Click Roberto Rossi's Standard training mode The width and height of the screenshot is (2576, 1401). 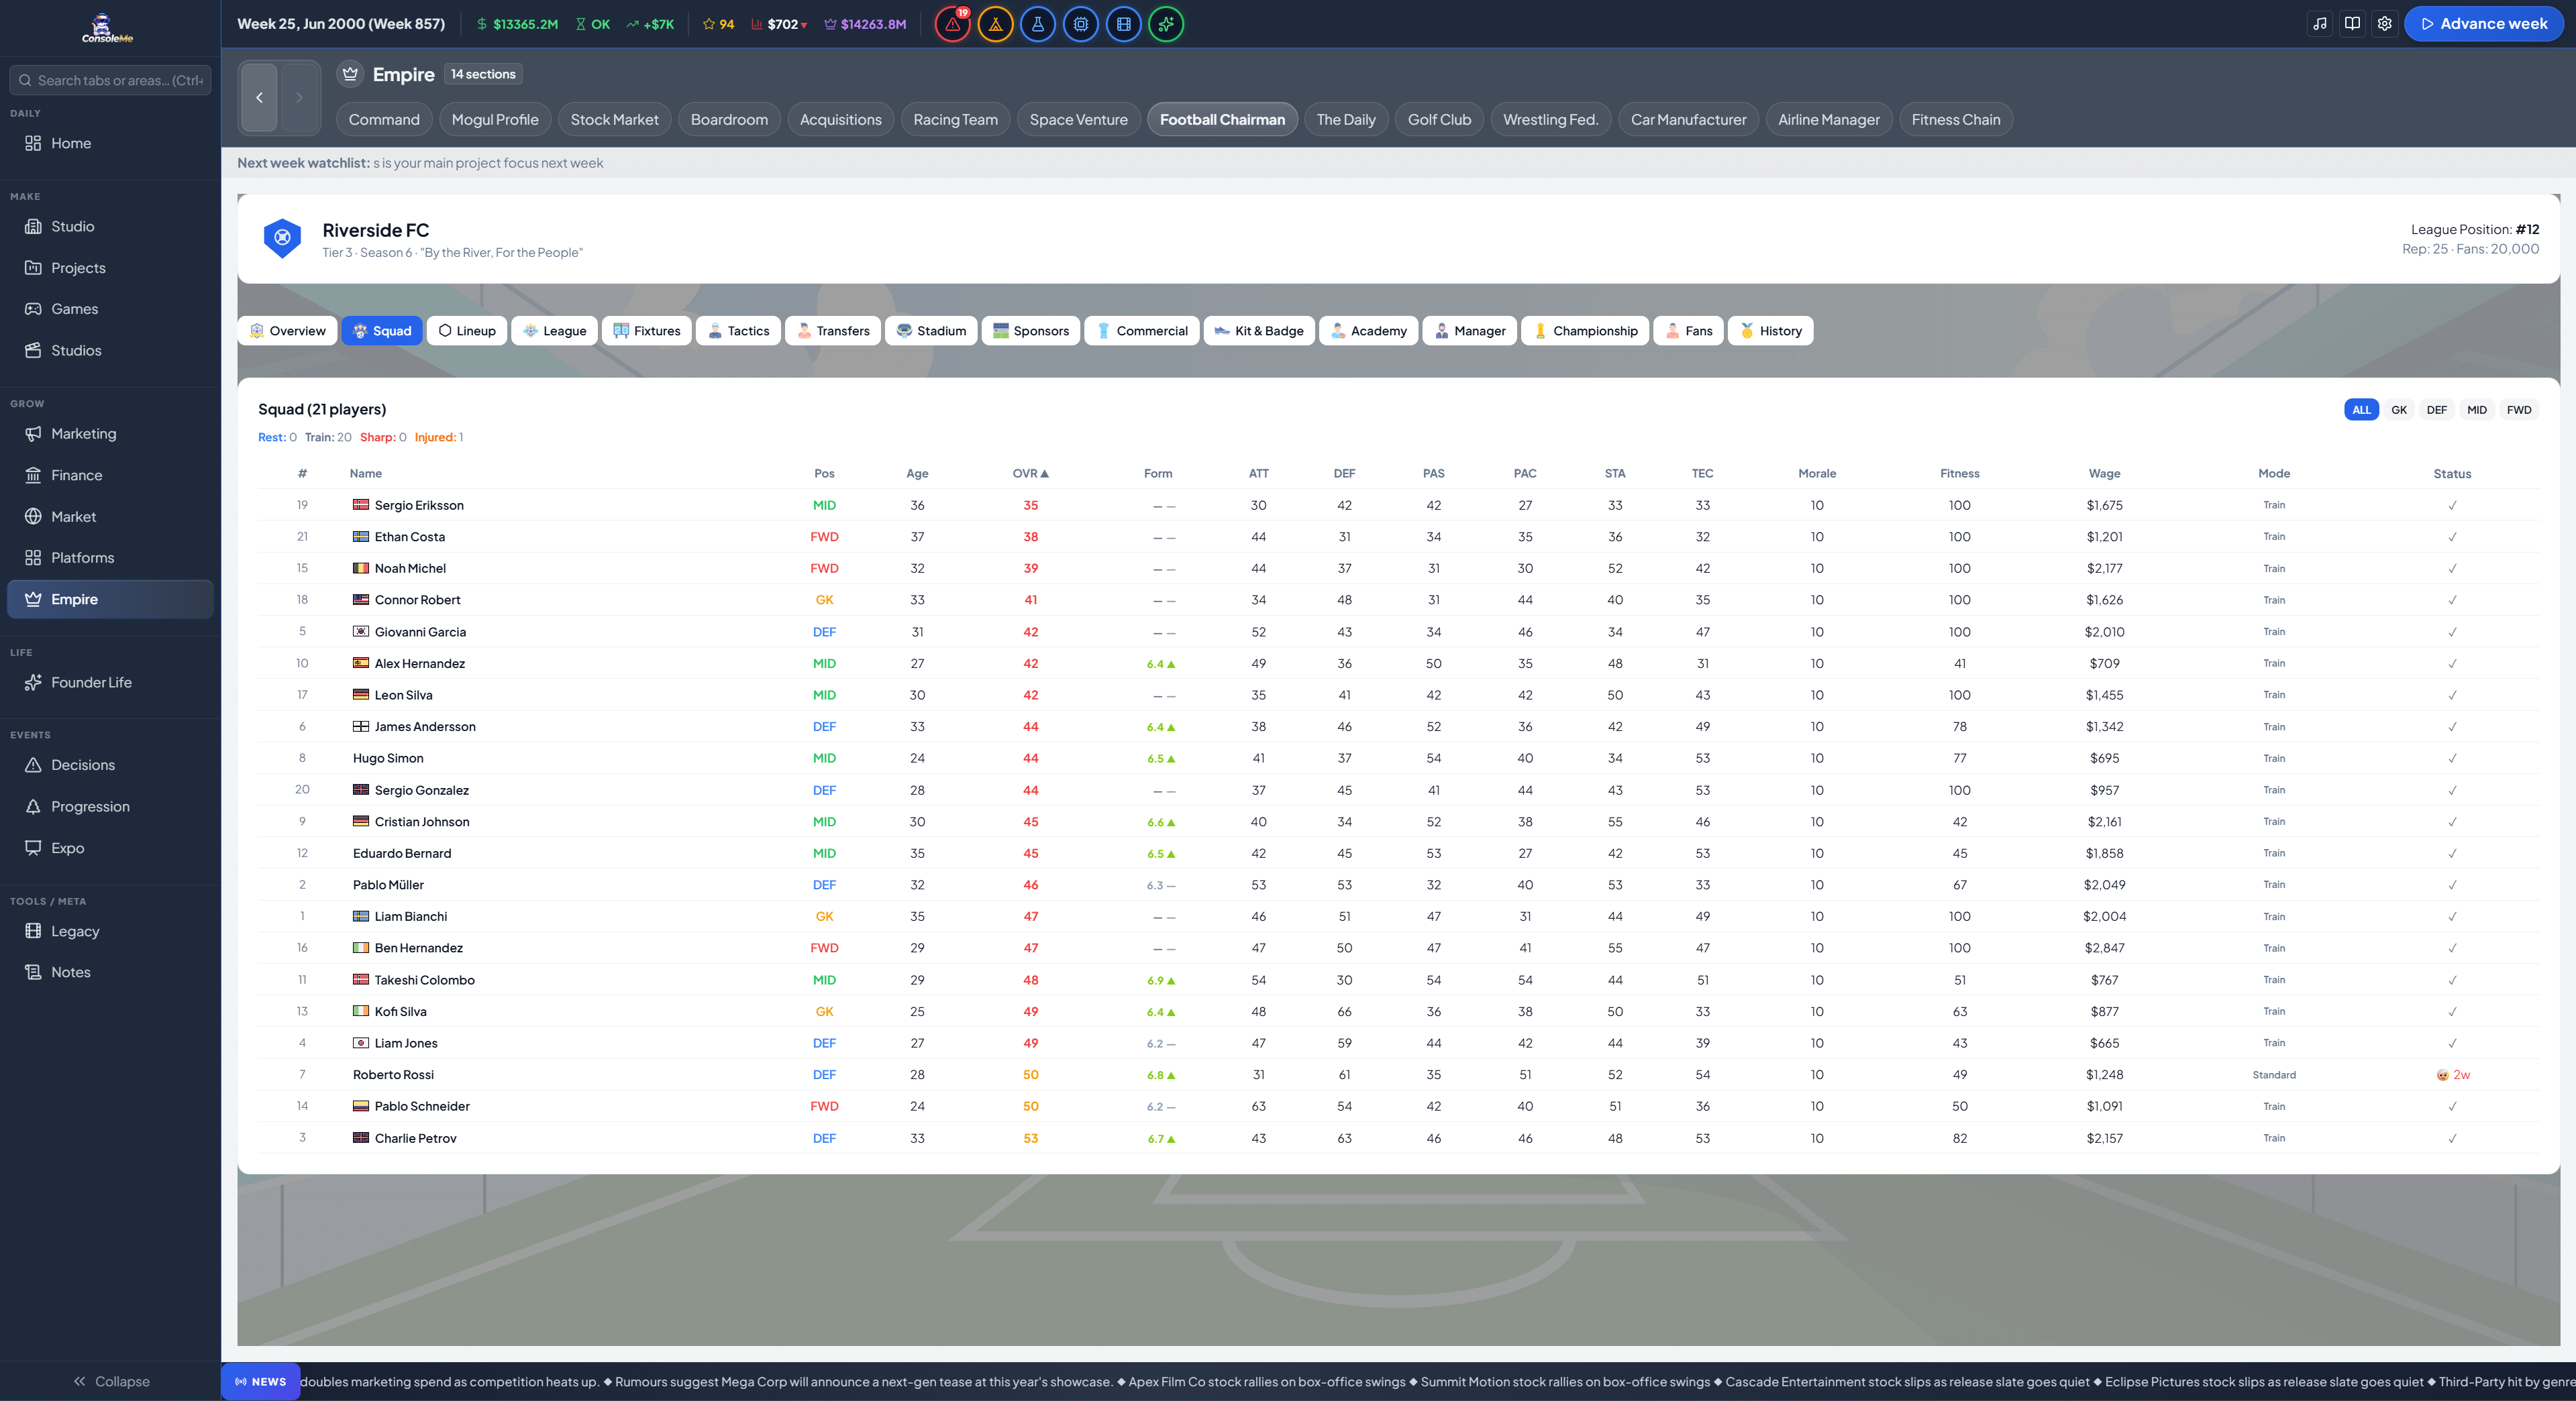(x=2273, y=1075)
